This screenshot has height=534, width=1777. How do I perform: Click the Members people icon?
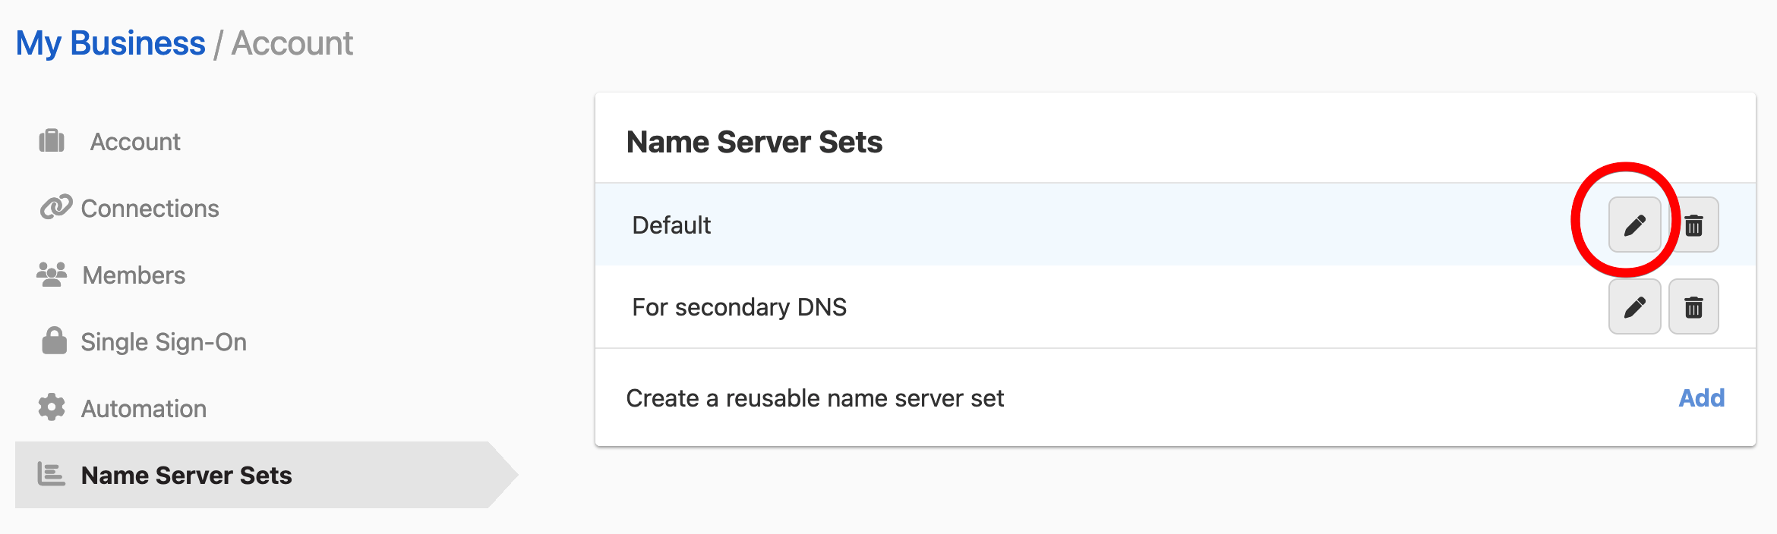52,274
